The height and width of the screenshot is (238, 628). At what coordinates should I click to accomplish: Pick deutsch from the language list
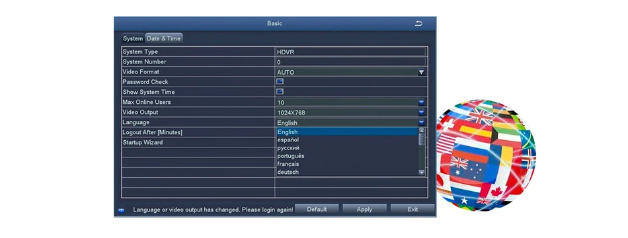(347, 172)
